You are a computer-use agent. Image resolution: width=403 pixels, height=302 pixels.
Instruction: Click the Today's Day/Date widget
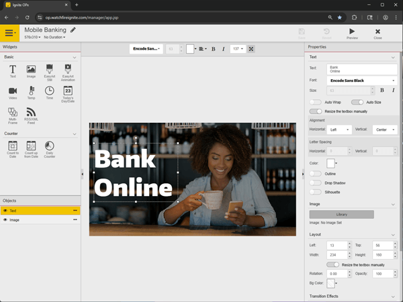(67, 92)
